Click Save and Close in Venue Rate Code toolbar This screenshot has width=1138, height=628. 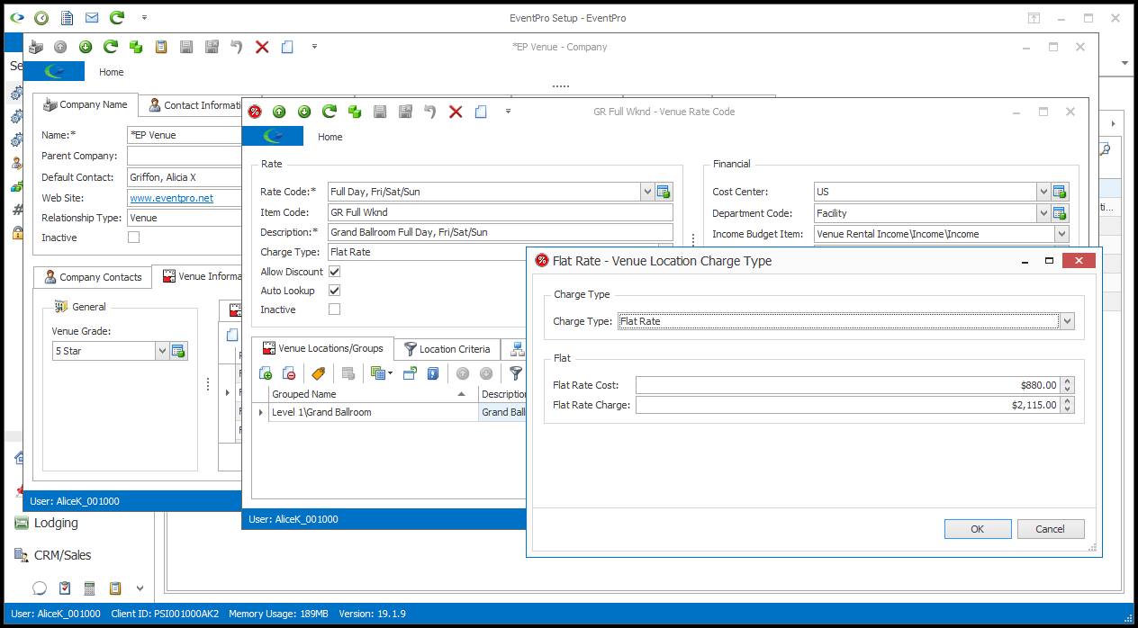click(405, 112)
